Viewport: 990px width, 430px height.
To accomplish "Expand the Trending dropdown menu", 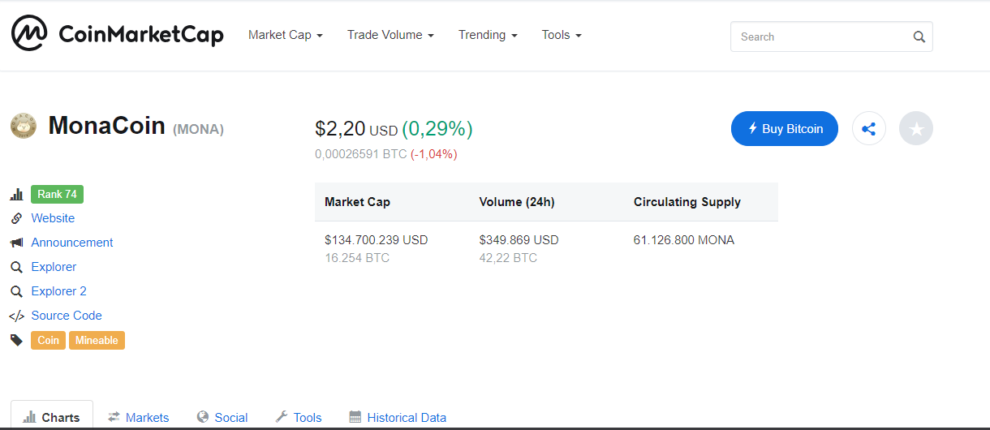I will 487,35.
